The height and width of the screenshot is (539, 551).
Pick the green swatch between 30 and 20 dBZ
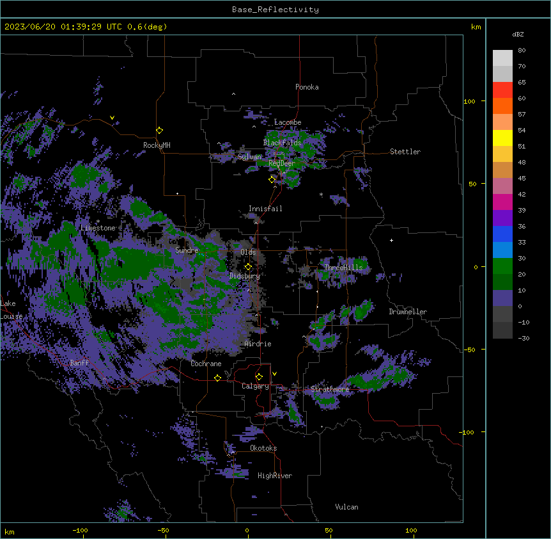(x=502, y=266)
